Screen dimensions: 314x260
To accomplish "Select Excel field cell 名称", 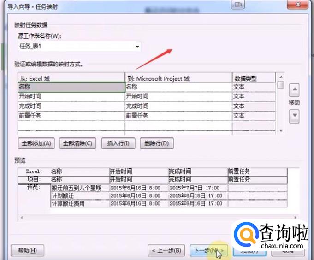I will coord(71,87).
